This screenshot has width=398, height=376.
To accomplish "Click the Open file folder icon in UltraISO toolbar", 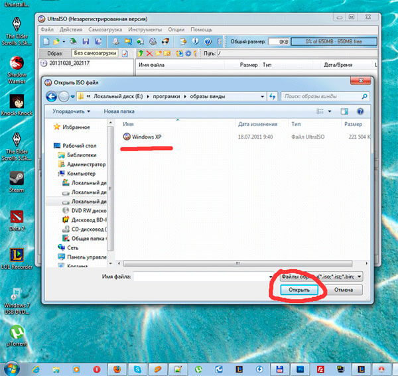I will (56, 41).
